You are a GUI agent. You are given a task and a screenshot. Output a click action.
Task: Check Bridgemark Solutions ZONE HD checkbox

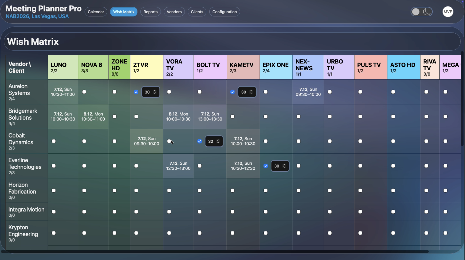[x=114, y=116]
